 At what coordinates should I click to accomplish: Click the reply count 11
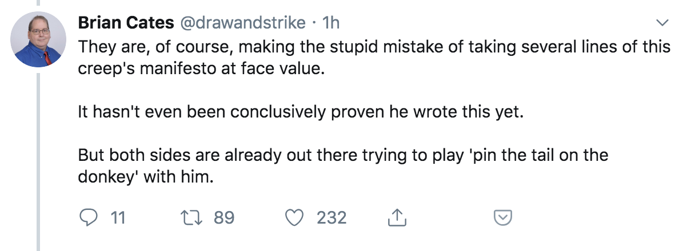pos(117,217)
